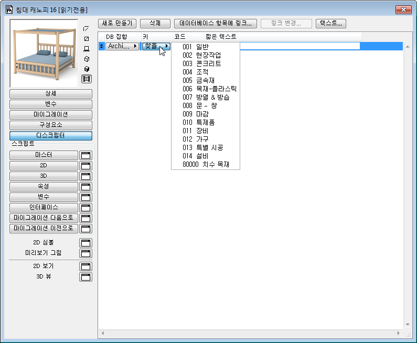Open the 인터페이스 script button
The height and width of the screenshot is (343, 417).
point(44,208)
